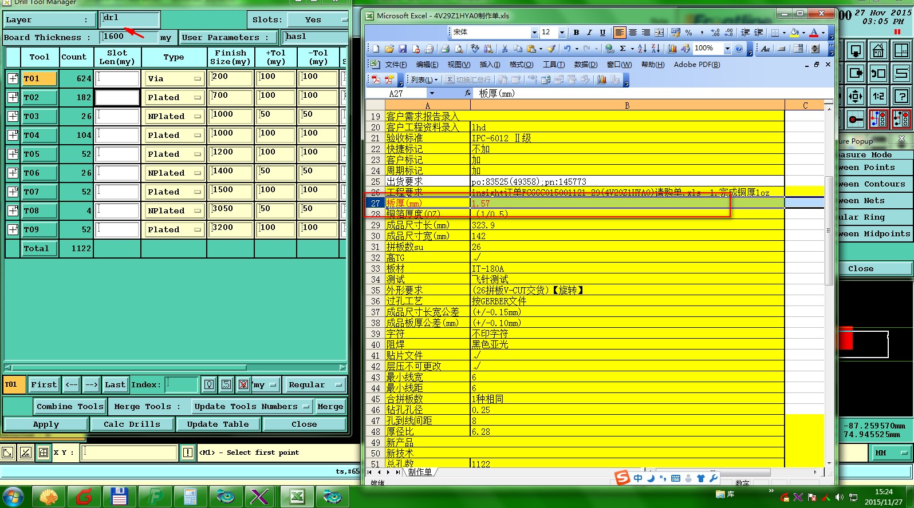Open the Slots Yes dropdown
The image size is (914, 508).
(x=318, y=20)
